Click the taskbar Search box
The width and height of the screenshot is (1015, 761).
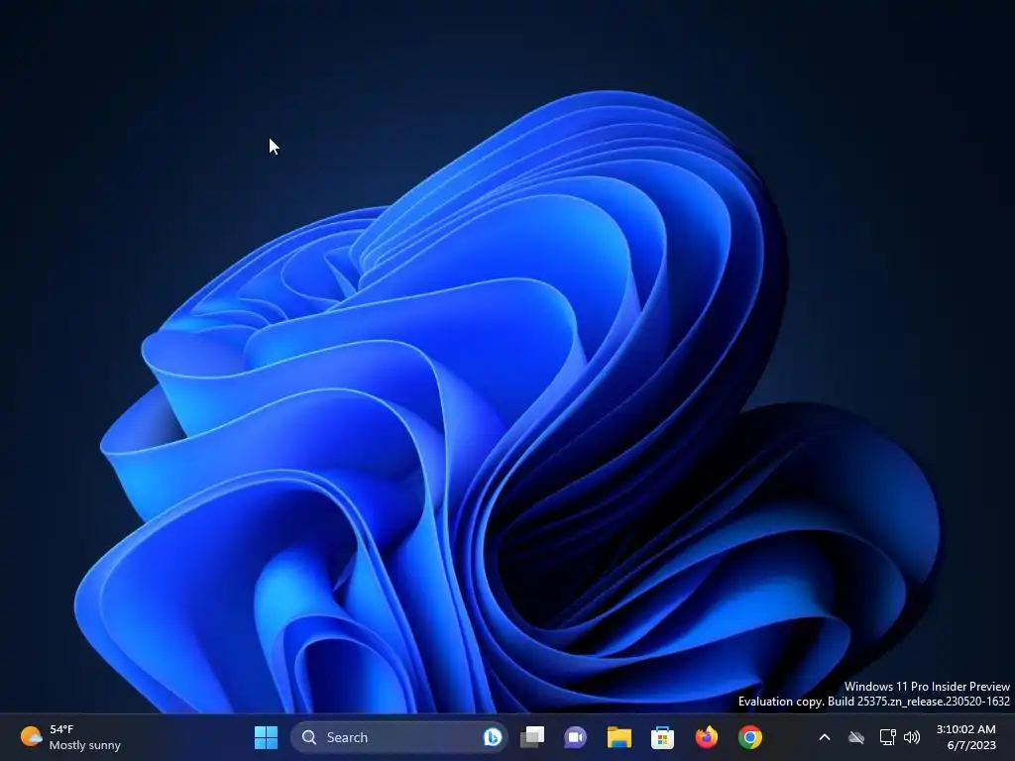coord(398,737)
